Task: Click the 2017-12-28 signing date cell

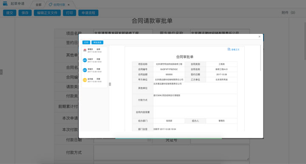Action: (222, 75)
